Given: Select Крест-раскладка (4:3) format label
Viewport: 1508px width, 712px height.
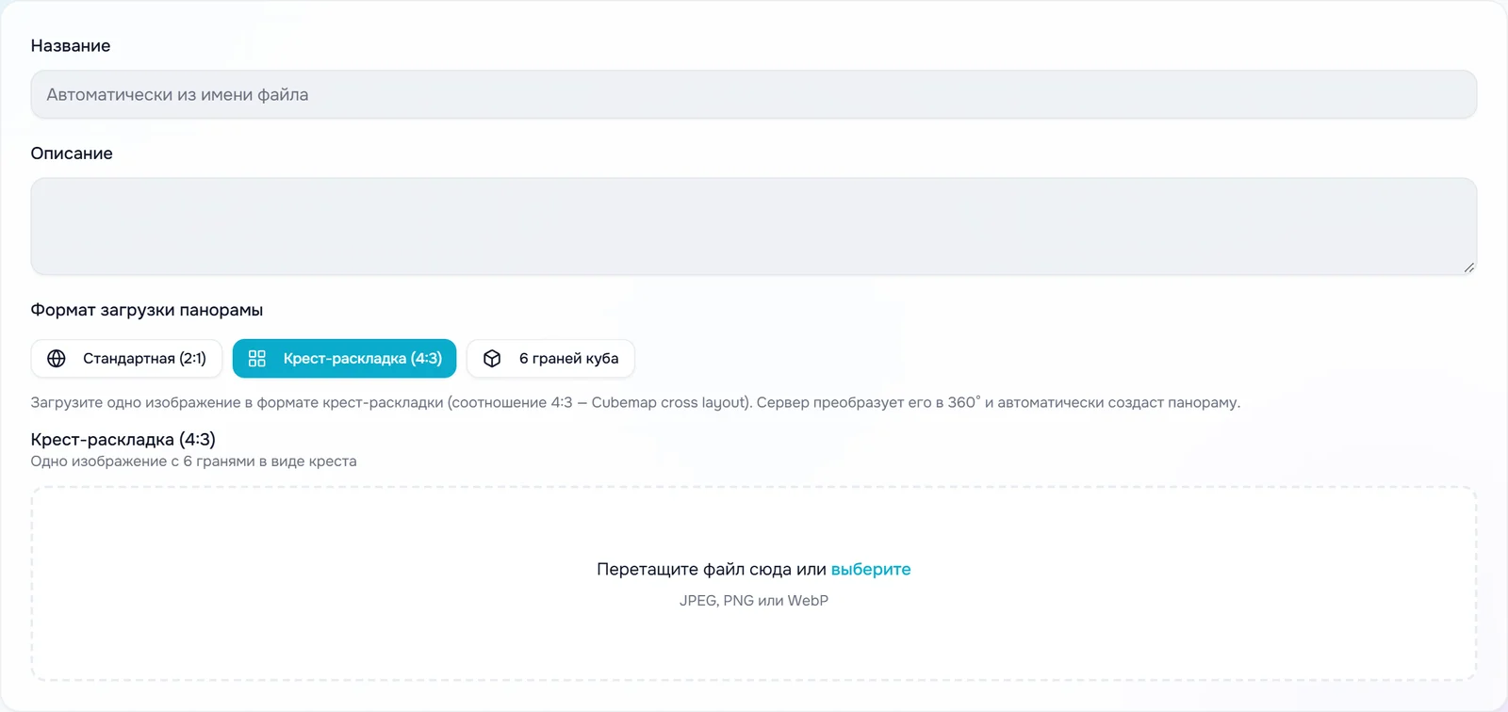Looking at the screenshot, I should point(363,359).
